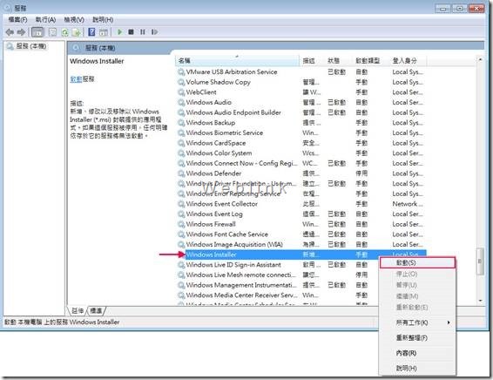Select 內容(R) from the context menu

pos(406,353)
